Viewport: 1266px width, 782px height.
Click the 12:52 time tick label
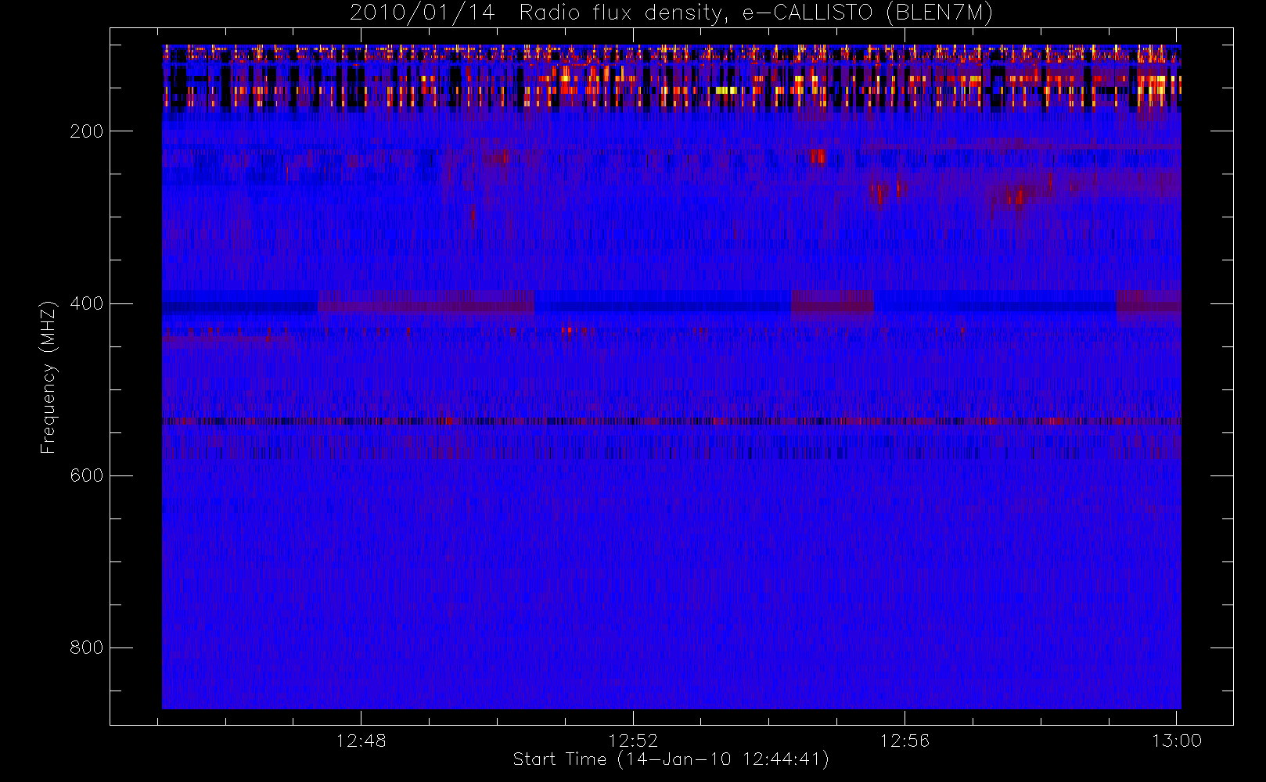633,741
